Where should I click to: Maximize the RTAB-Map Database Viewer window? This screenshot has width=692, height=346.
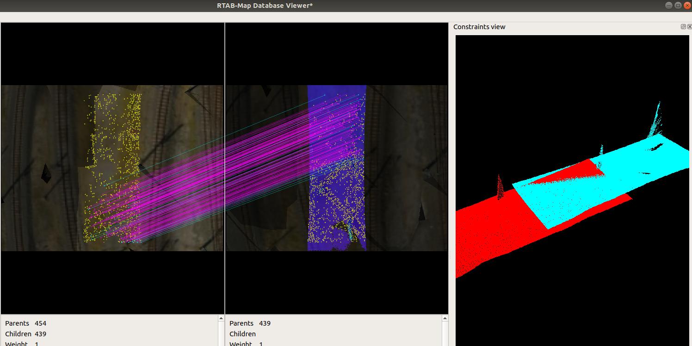coord(678,6)
